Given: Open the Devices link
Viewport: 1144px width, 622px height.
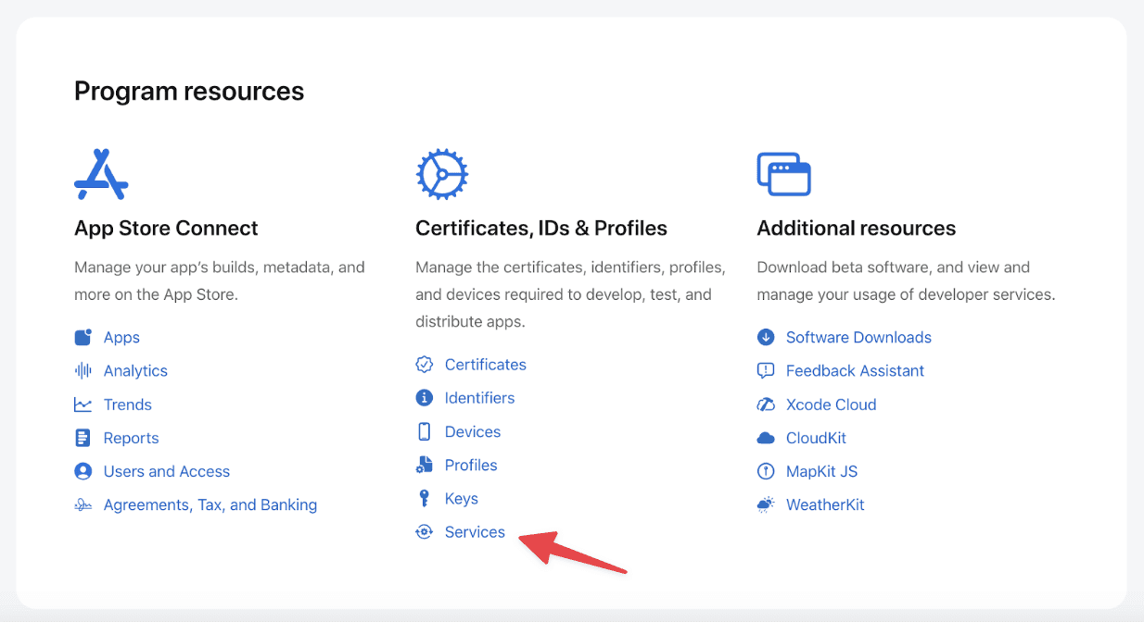Looking at the screenshot, I should (473, 431).
